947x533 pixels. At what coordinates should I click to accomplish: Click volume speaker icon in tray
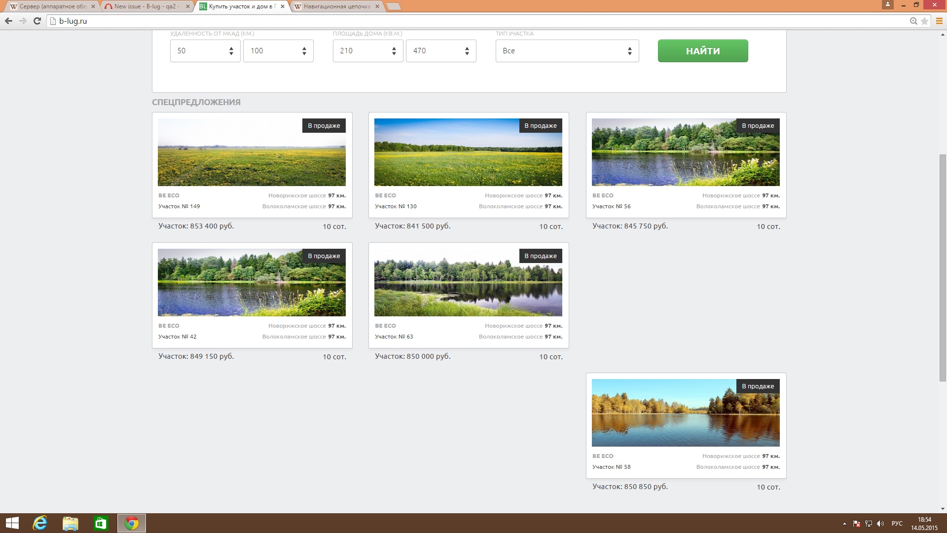pyautogui.click(x=880, y=524)
